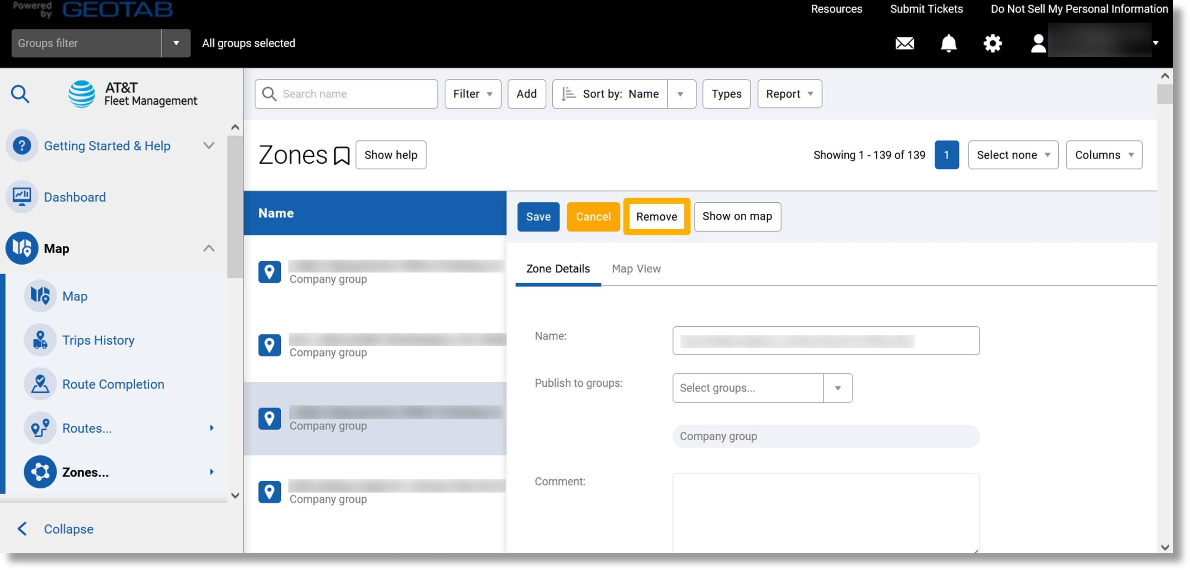Viewport: 1190px width, 570px height.
Task: Click the Show help button
Action: pos(391,155)
